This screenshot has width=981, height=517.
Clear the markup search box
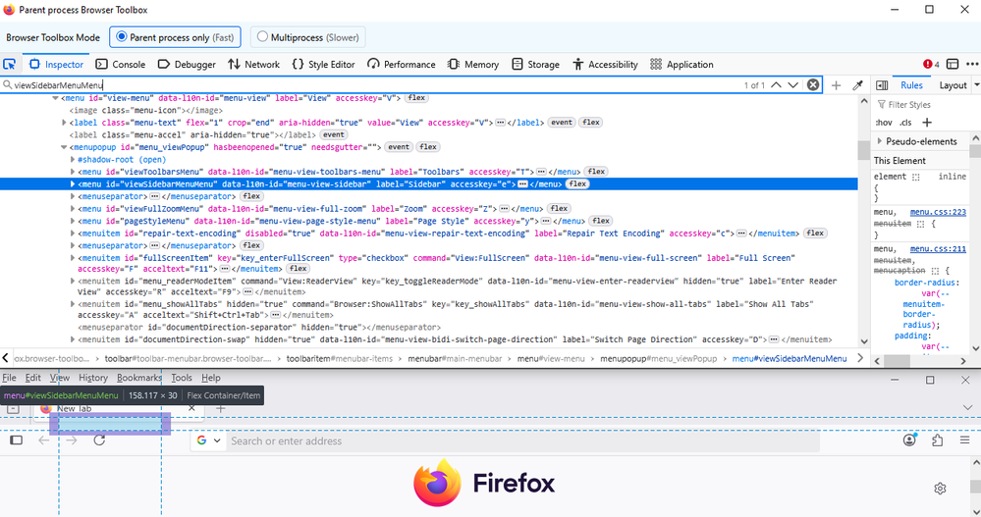tap(813, 85)
